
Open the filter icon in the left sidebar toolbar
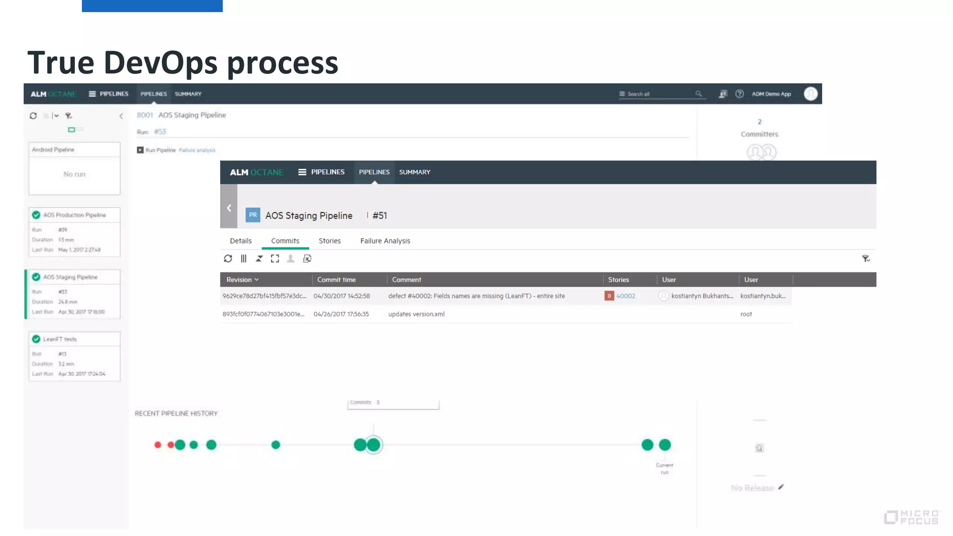68,116
